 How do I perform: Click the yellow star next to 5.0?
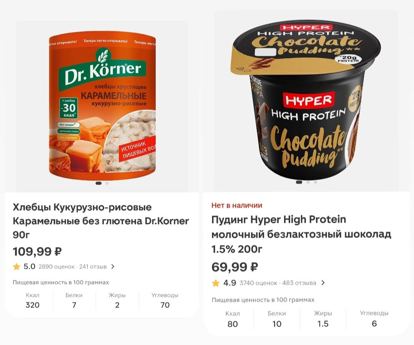pyautogui.click(x=16, y=267)
